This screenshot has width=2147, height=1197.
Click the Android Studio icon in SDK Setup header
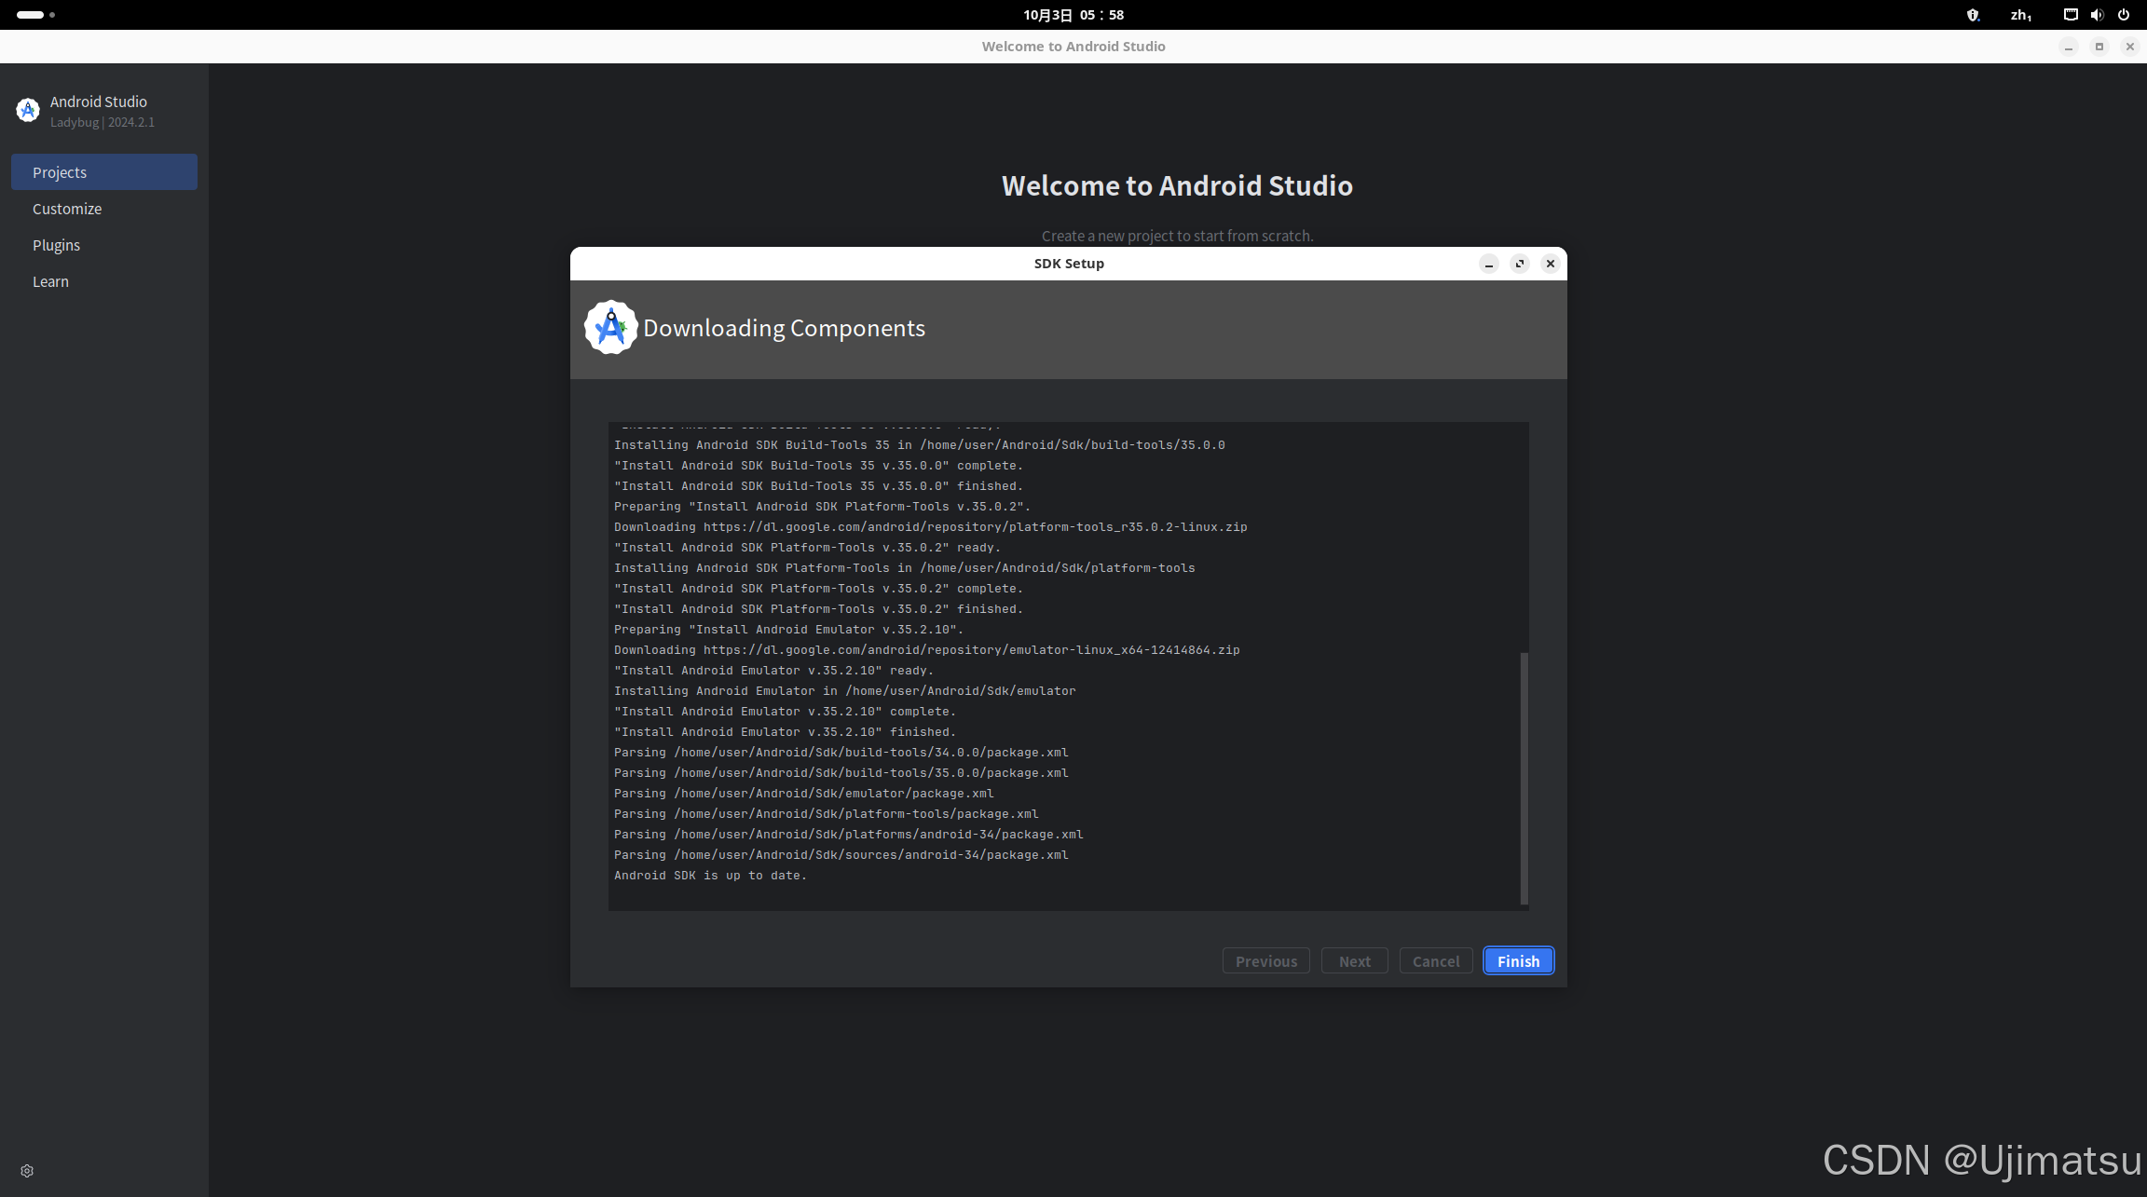click(610, 328)
